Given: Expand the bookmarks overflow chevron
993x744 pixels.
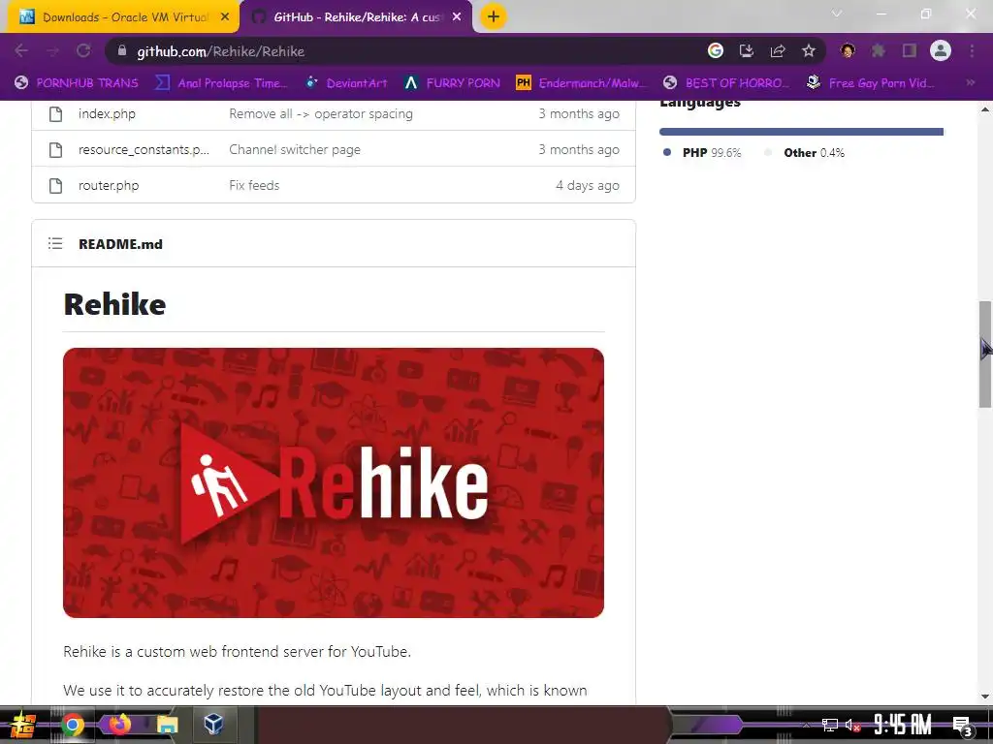Looking at the screenshot, I should click(x=970, y=83).
